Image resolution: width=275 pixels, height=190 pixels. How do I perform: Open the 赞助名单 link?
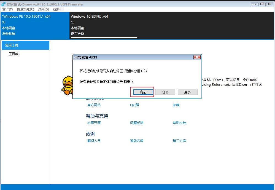[137, 141]
